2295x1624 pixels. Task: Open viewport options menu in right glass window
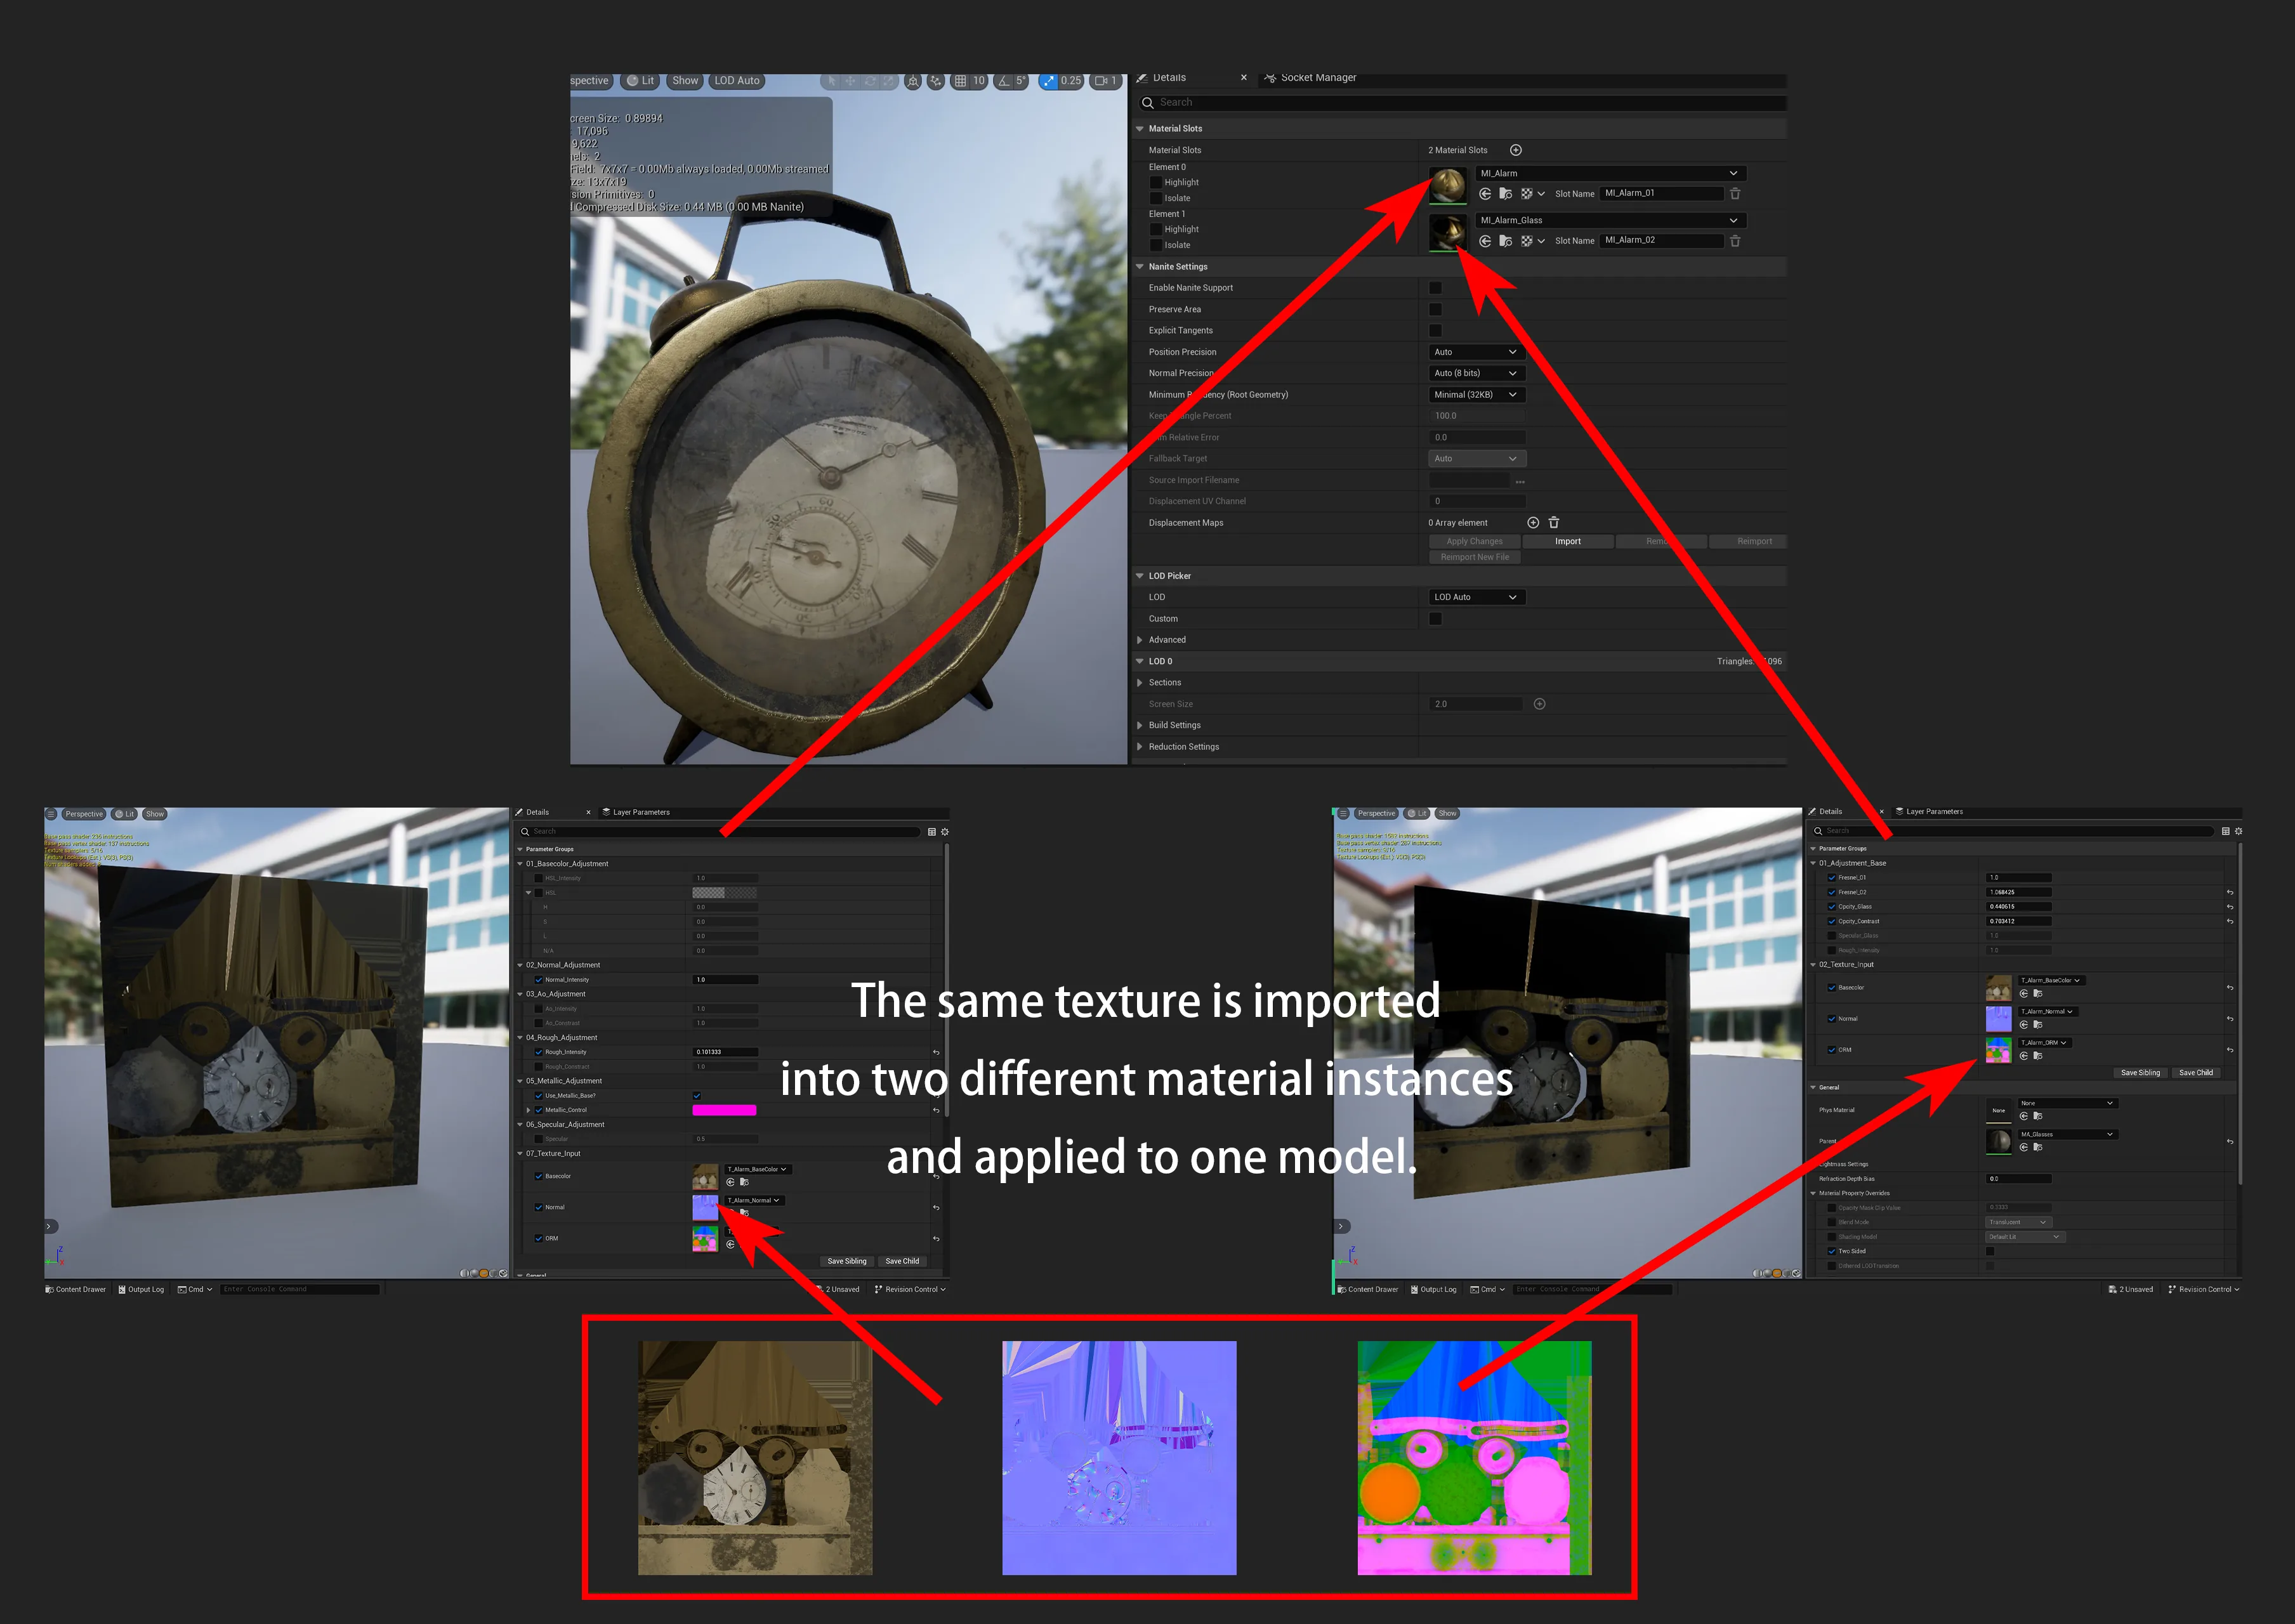pyautogui.click(x=1343, y=813)
